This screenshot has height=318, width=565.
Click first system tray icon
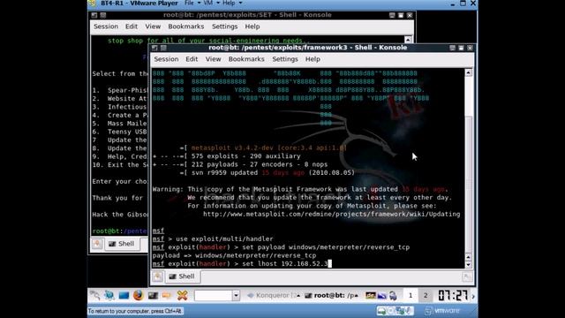[371, 296]
